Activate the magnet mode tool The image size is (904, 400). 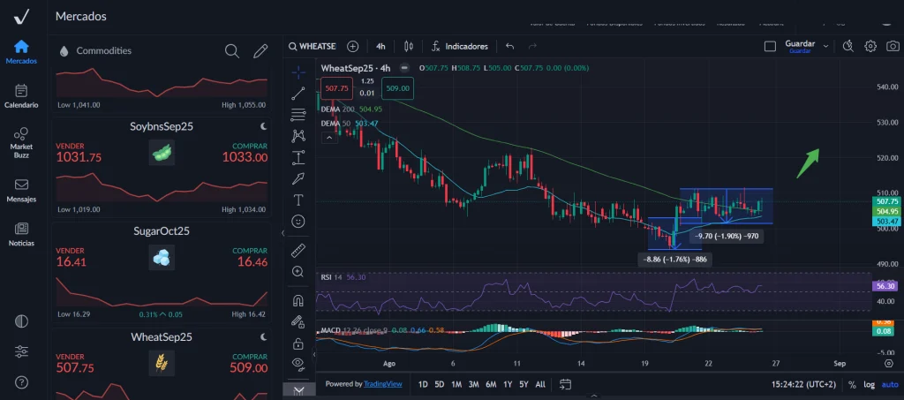tap(298, 299)
